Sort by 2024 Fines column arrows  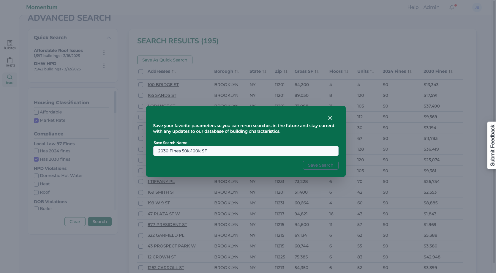pyautogui.click(x=410, y=72)
